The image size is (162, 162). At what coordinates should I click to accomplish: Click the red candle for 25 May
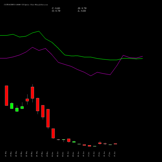click(32, 93)
